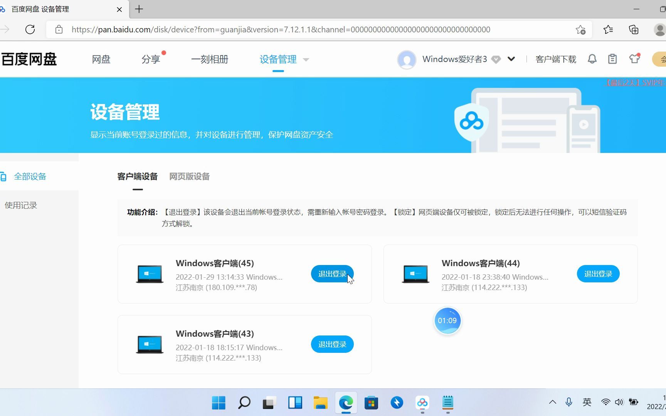Click the 英 input method indicator
This screenshot has height=416, width=666.
587,402
